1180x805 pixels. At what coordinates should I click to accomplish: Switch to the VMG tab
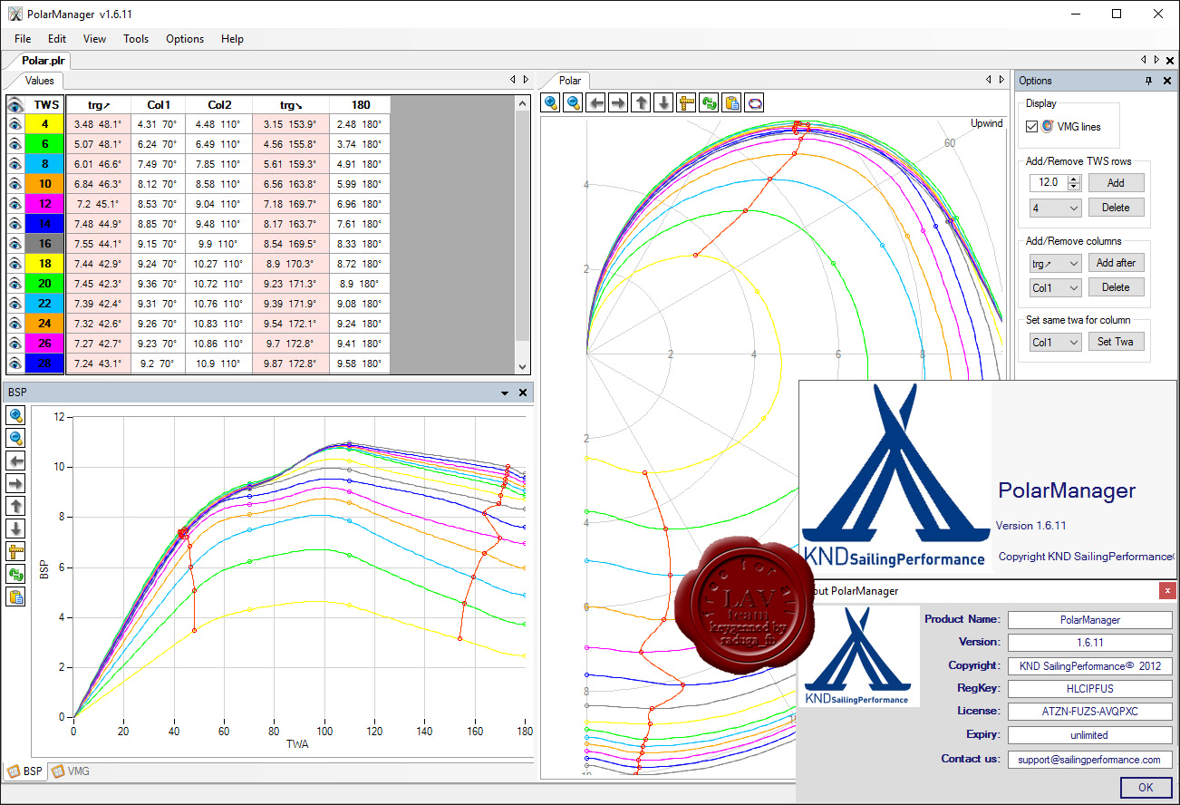point(70,771)
